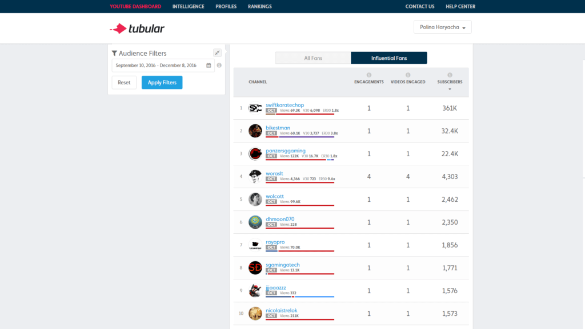The width and height of the screenshot is (585, 329).
Task: Click engagement bar under jjjaaazzz
Action: pos(300,296)
